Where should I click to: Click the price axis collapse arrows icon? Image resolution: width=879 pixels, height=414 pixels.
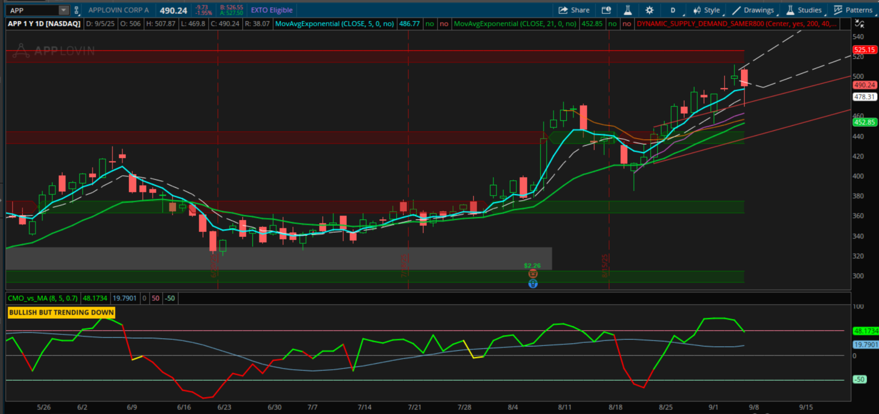859,24
